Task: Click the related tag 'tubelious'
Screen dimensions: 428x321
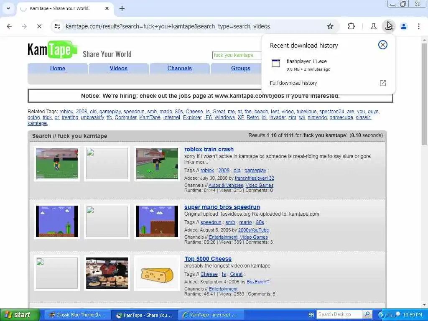Action: (306, 111)
